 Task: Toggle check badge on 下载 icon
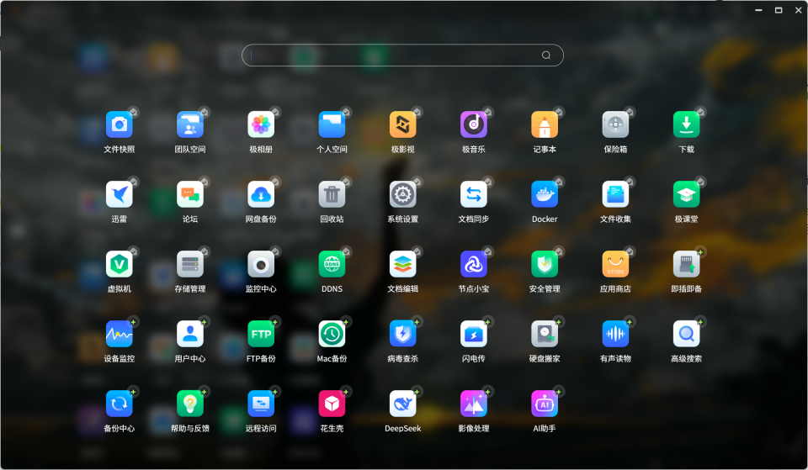point(701,112)
